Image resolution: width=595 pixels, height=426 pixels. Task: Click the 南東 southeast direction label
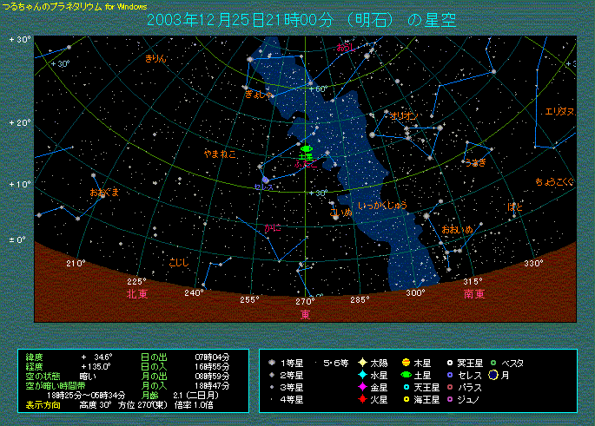click(473, 294)
